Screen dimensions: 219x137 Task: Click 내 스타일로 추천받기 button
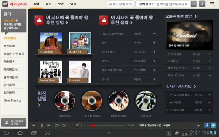14,122
